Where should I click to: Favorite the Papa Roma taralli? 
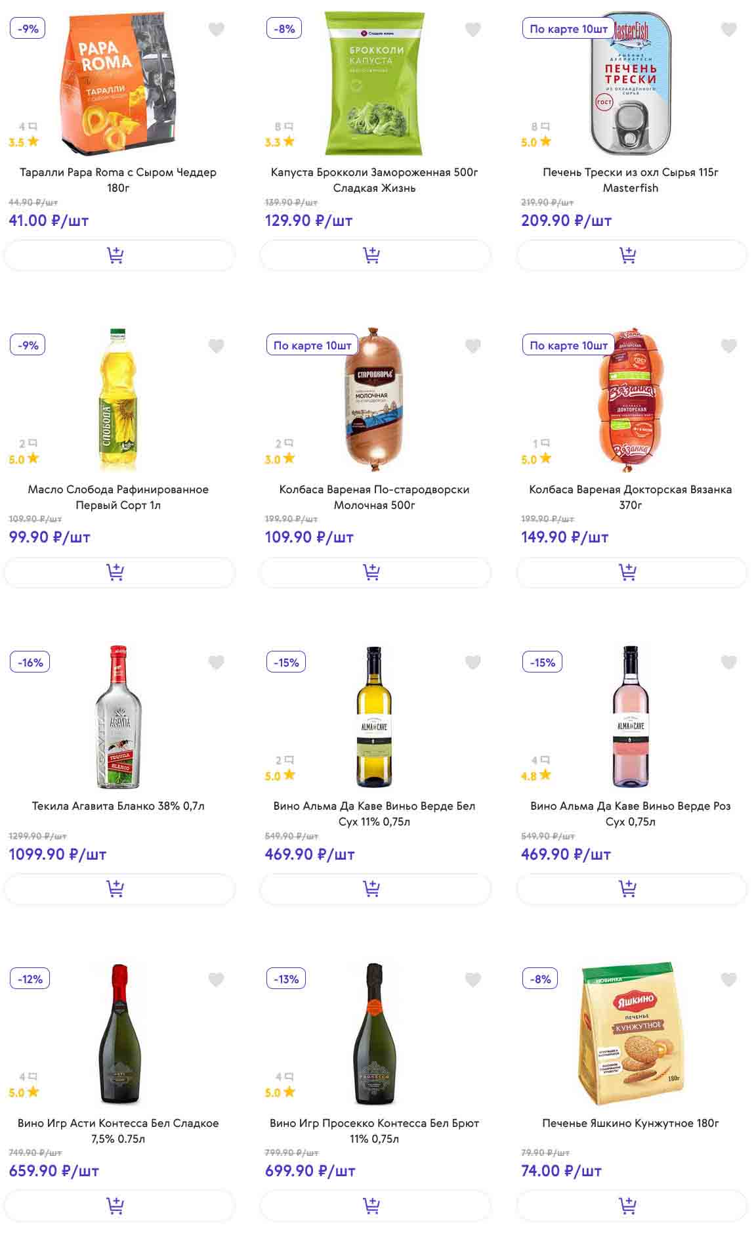click(217, 30)
